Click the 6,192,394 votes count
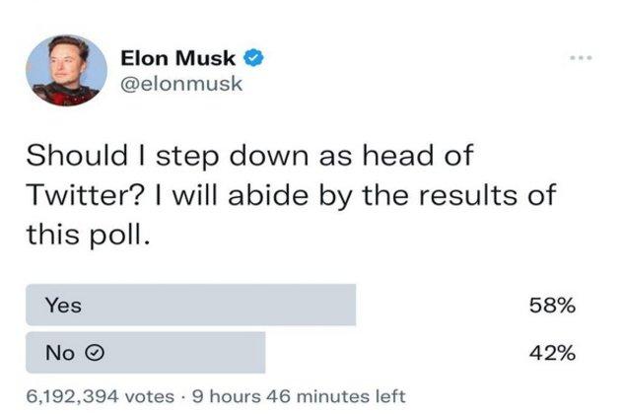 point(101,396)
